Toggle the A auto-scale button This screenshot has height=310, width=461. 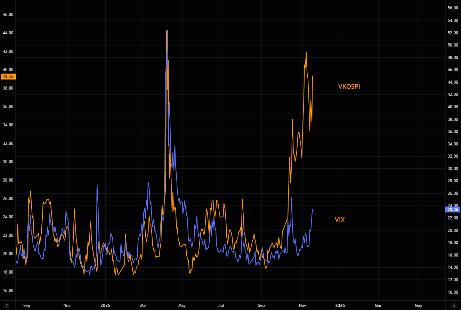454,305
